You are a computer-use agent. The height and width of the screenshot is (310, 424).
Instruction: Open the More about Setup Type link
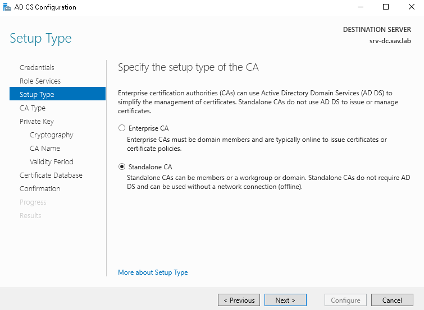click(153, 272)
